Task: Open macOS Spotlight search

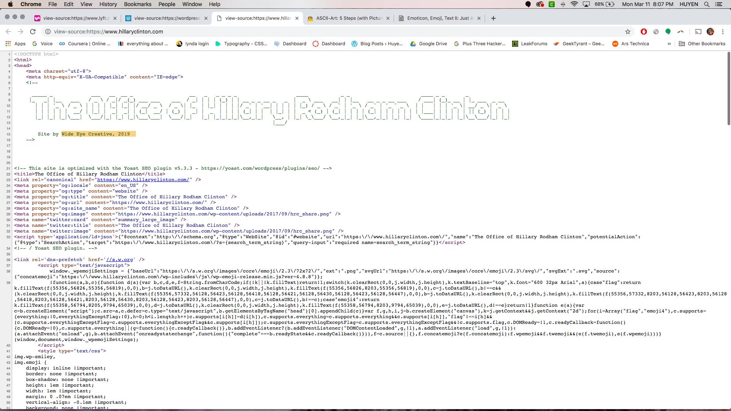Action: tap(707, 4)
